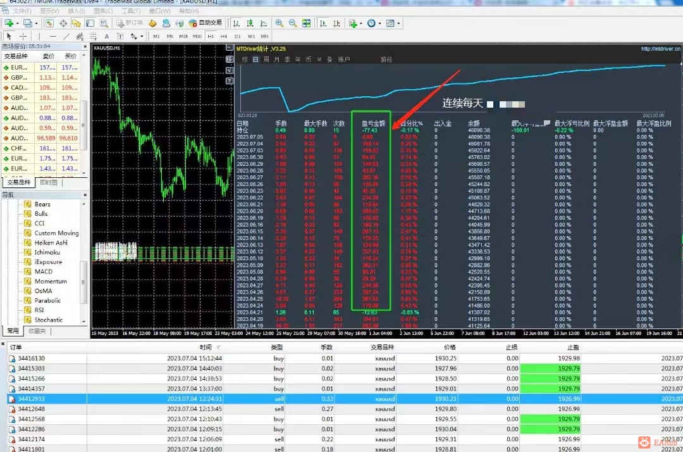Open the Indicators list green-plus icon
The width and height of the screenshot is (683, 452).
(353, 23)
